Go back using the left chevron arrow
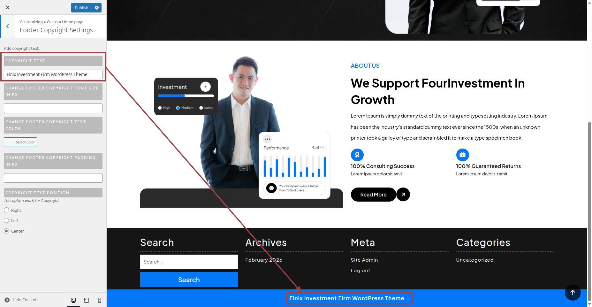Screen dimensions: 592x307 (x=8, y=26)
